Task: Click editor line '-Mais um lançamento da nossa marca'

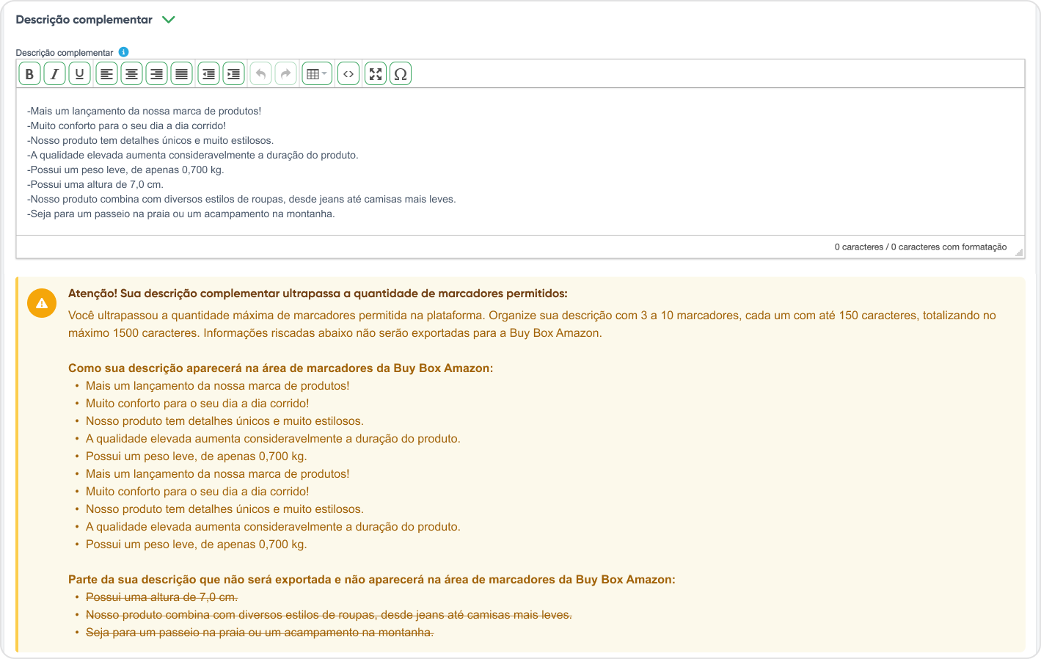Action: (145, 112)
